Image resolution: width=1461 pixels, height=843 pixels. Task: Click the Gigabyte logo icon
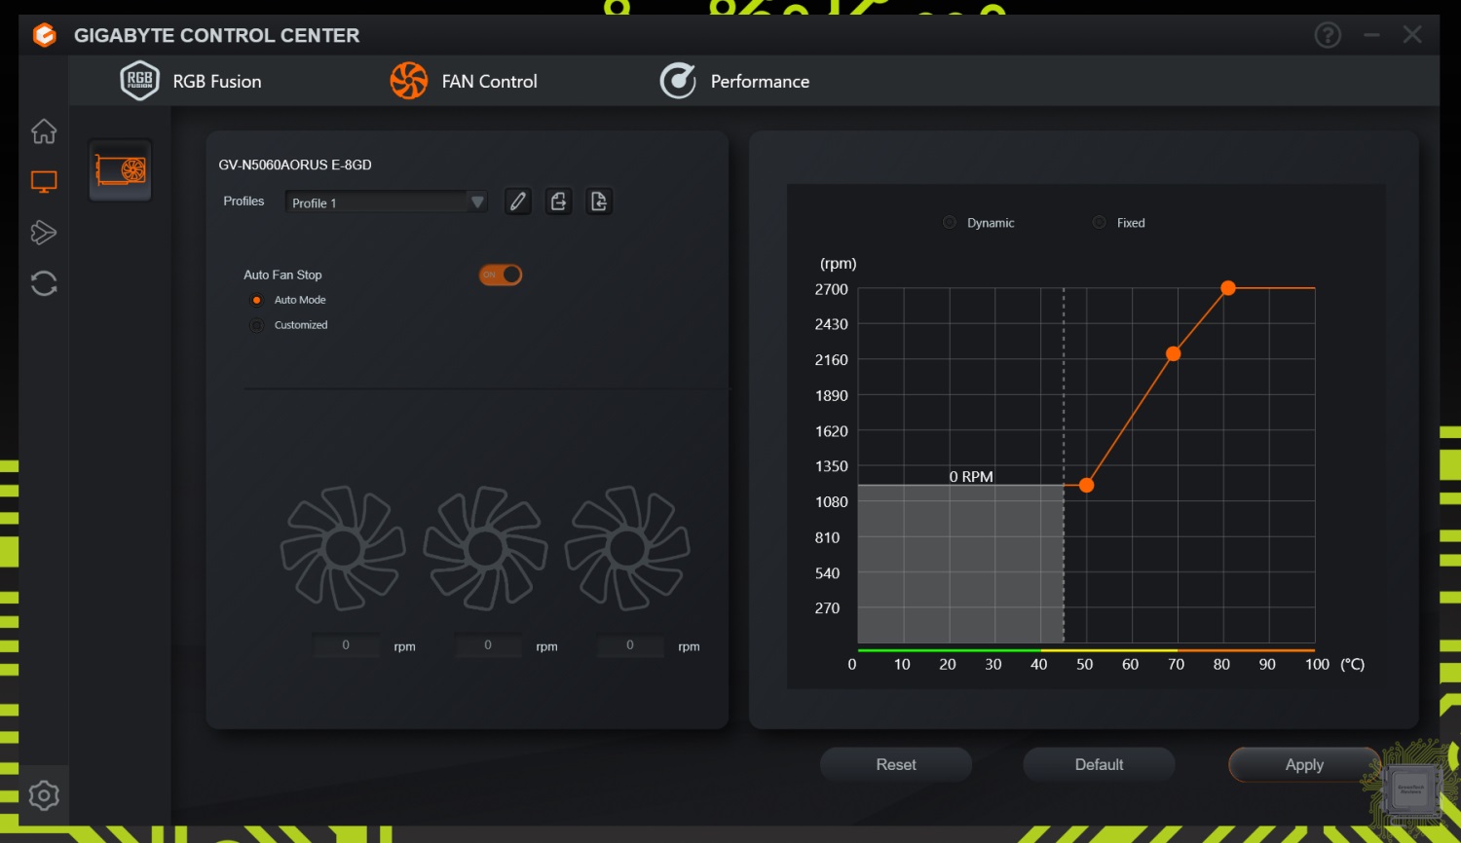tap(45, 35)
